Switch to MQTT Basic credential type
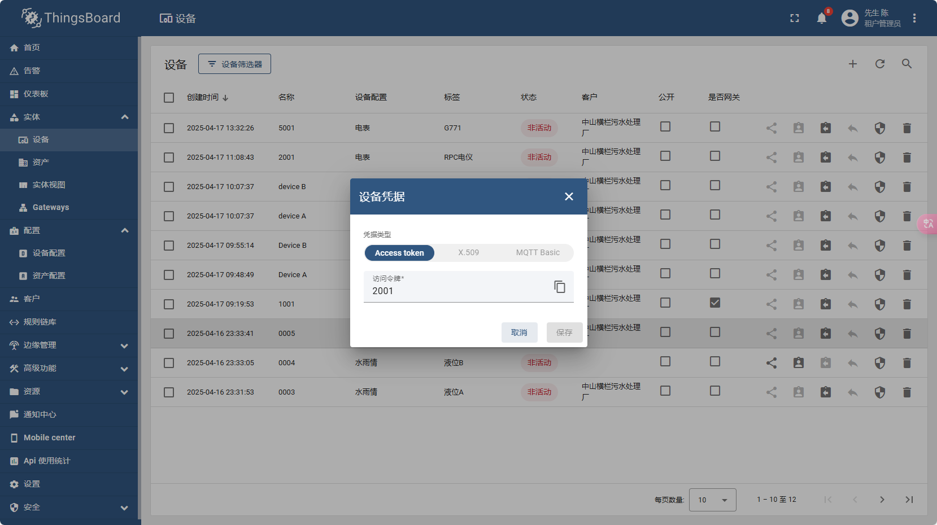This screenshot has width=937, height=525. click(538, 253)
